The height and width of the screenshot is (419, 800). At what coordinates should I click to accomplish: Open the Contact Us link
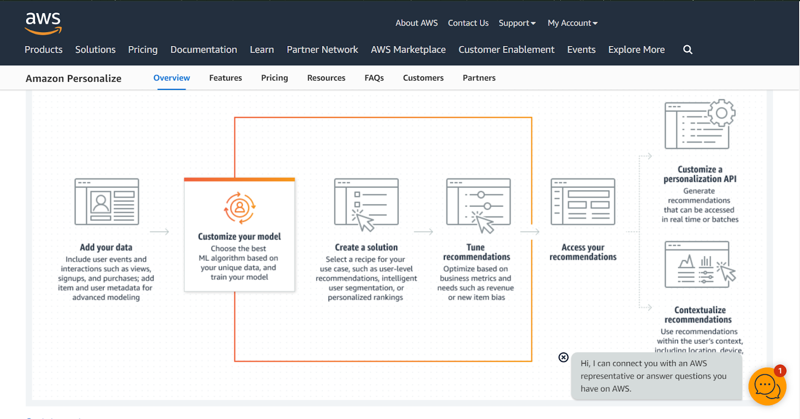pyautogui.click(x=468, y=23)
